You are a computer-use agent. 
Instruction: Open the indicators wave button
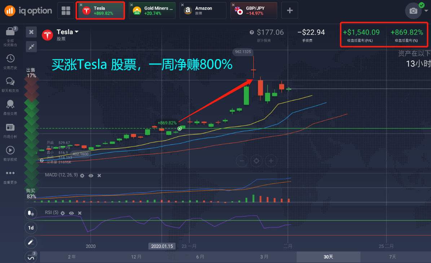tap(31, 257)
